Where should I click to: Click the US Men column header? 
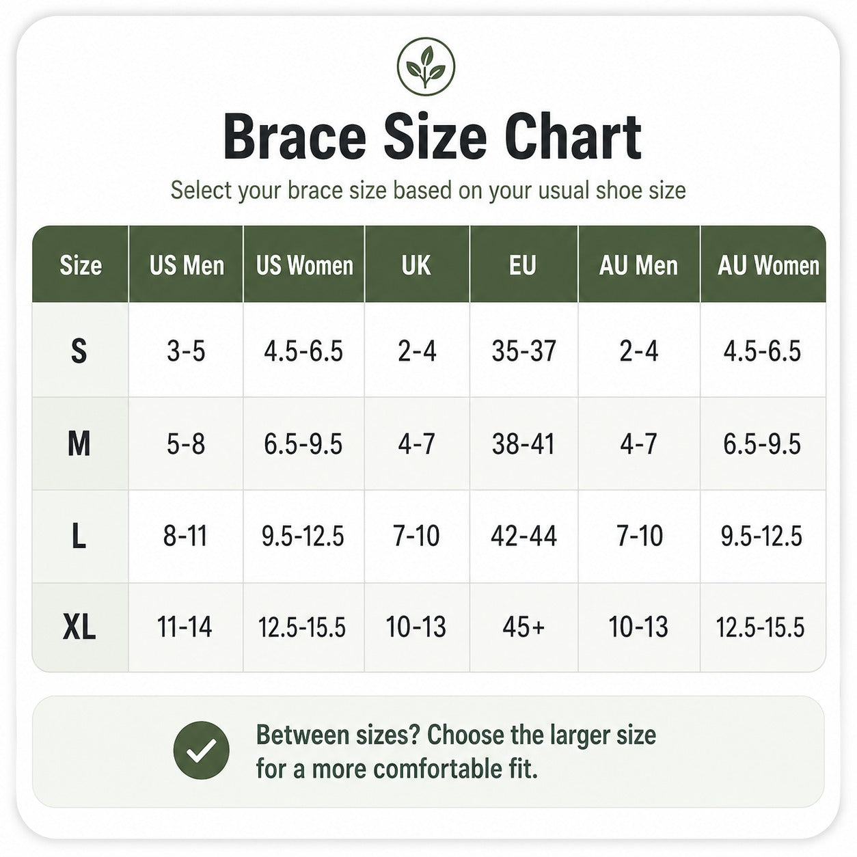(187, 265)
